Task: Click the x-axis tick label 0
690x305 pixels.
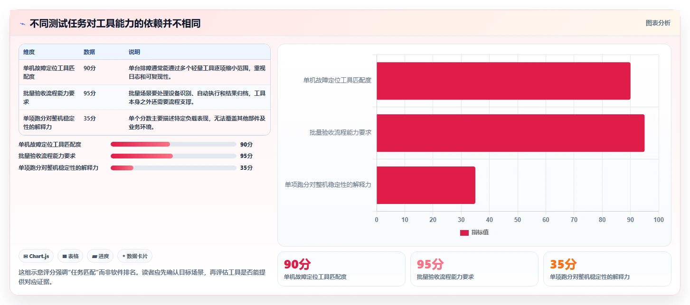Action: 377,220
